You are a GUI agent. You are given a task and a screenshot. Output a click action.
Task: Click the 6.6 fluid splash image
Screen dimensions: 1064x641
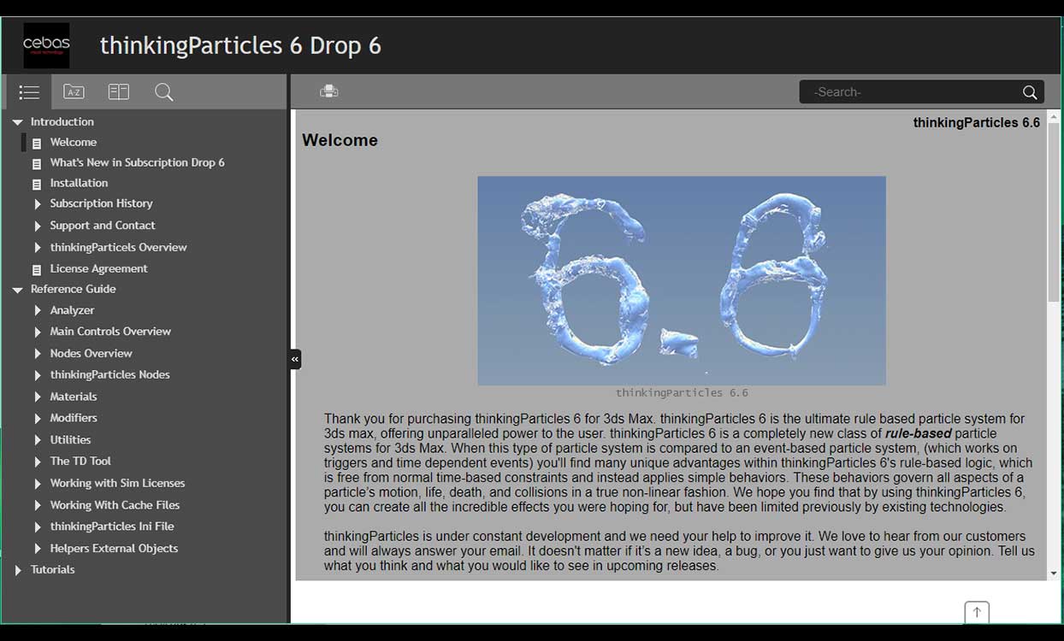[682, 280]
